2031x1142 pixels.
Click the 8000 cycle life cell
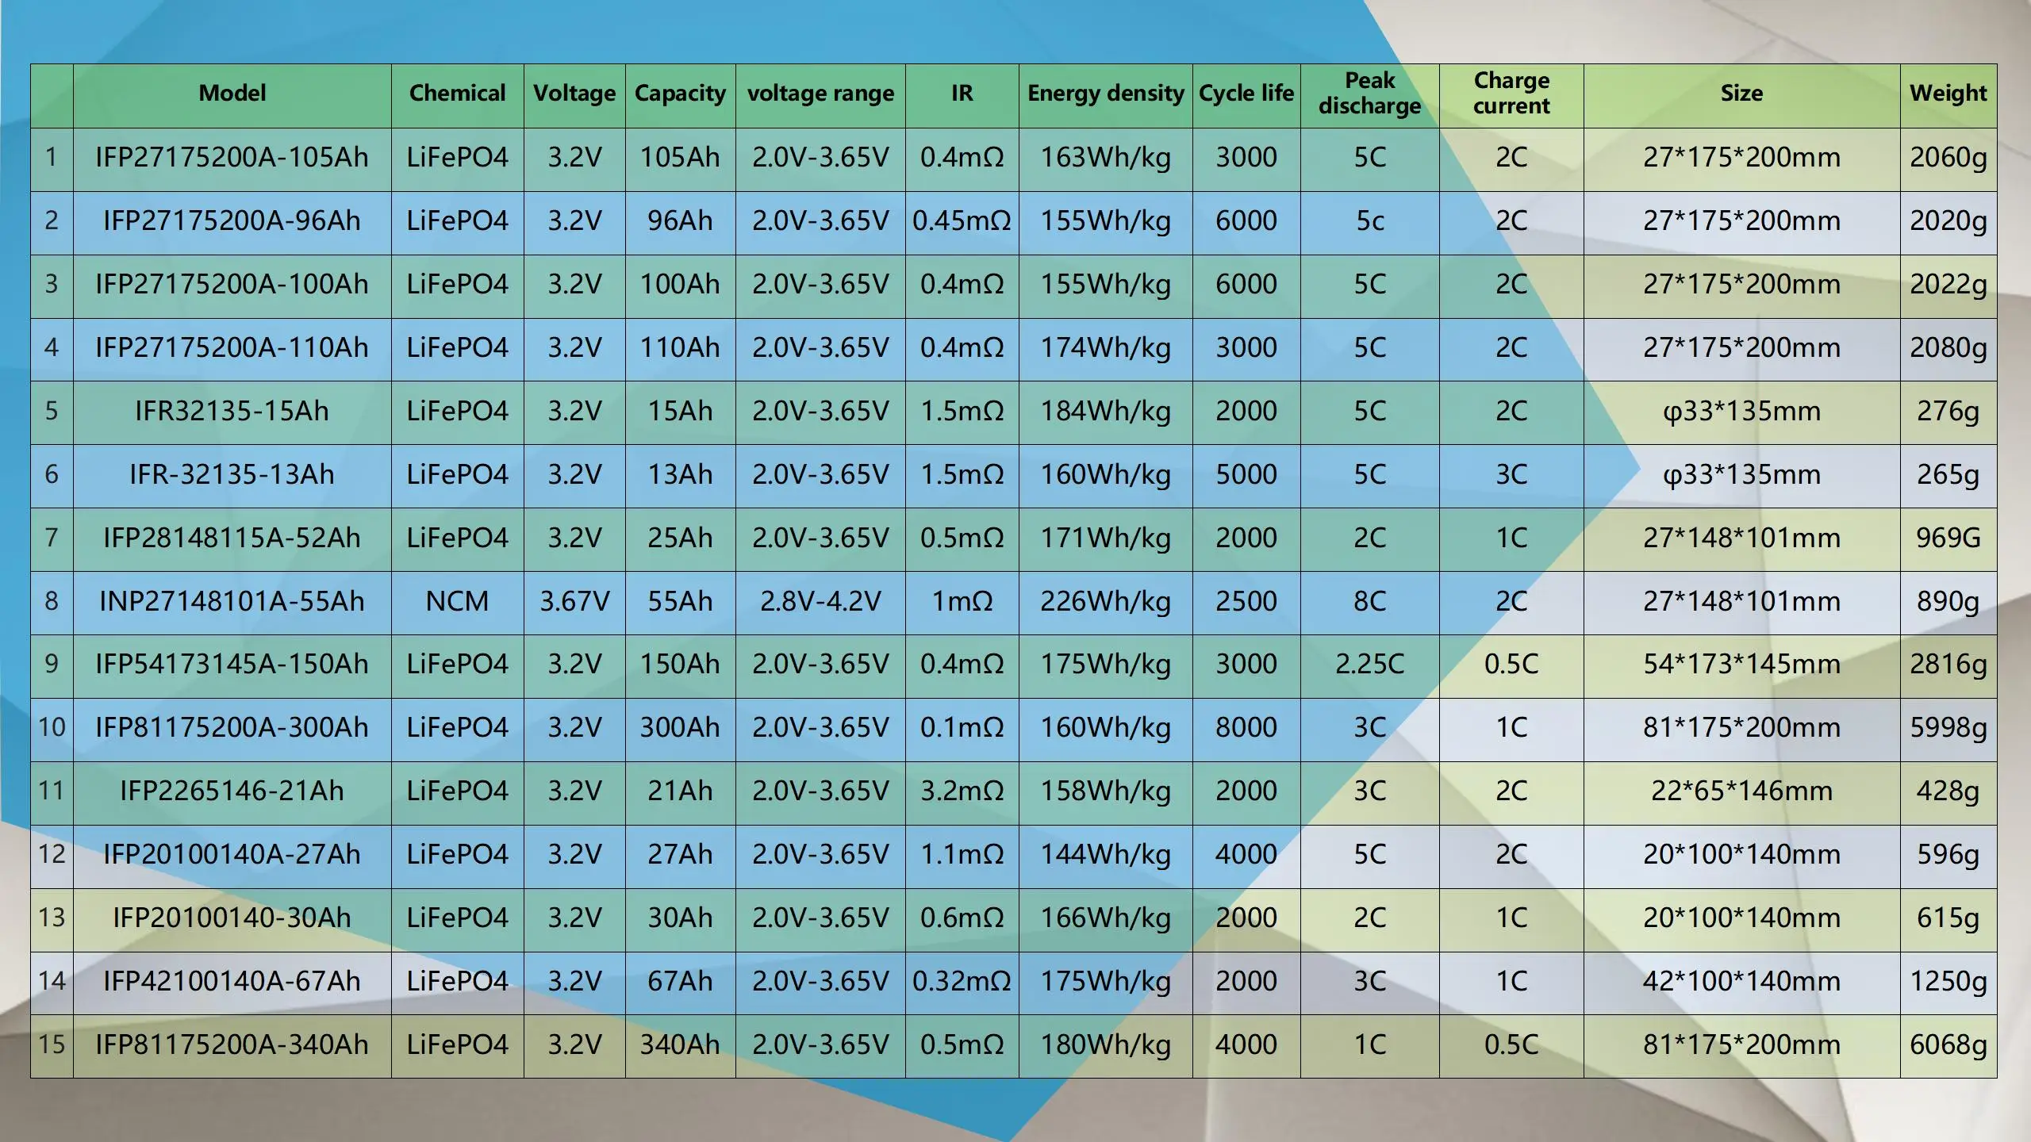[x=1246, y=727]
